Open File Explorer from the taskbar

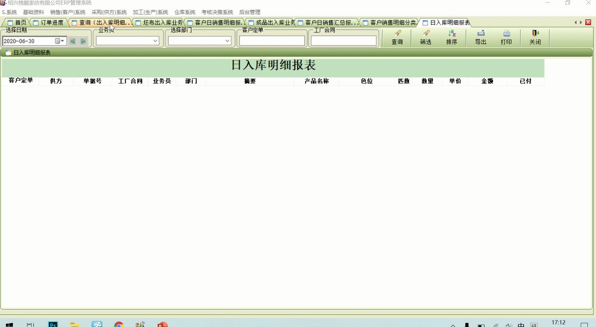pyautogui.click(x=75, y=325)
